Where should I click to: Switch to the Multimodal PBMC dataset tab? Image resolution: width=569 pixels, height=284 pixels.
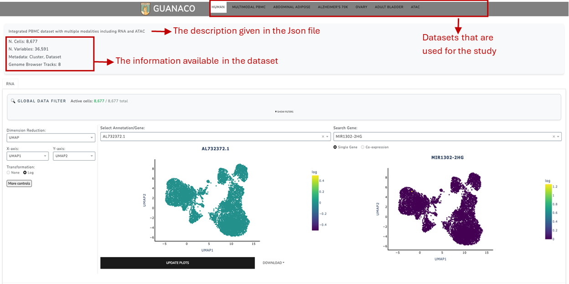248,7
